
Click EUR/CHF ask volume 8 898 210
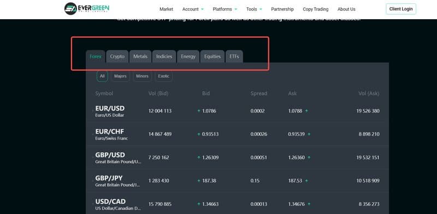click(x=369, y=134)
